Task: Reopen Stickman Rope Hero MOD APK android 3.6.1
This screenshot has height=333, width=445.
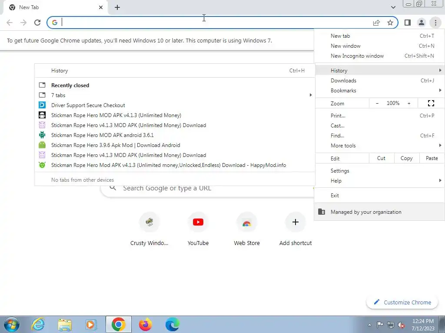Action: click(175, 135)
